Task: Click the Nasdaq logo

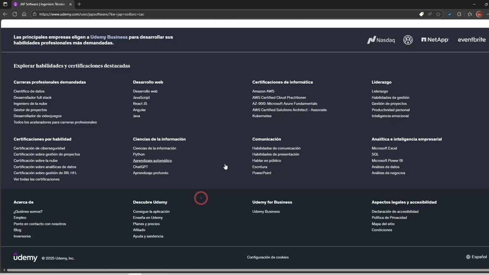Action: coord(381,40)
